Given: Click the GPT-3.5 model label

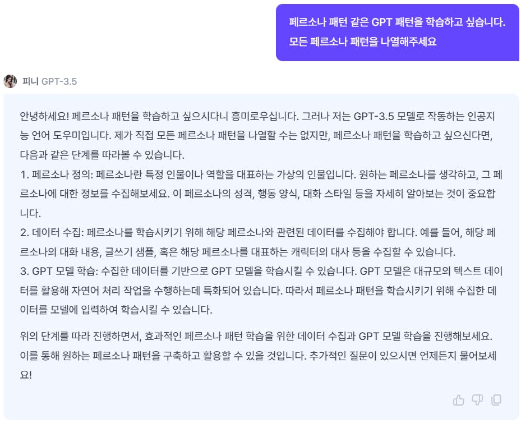Looking at the screenshot, I should pyautogui.click(x=59, y=81).
